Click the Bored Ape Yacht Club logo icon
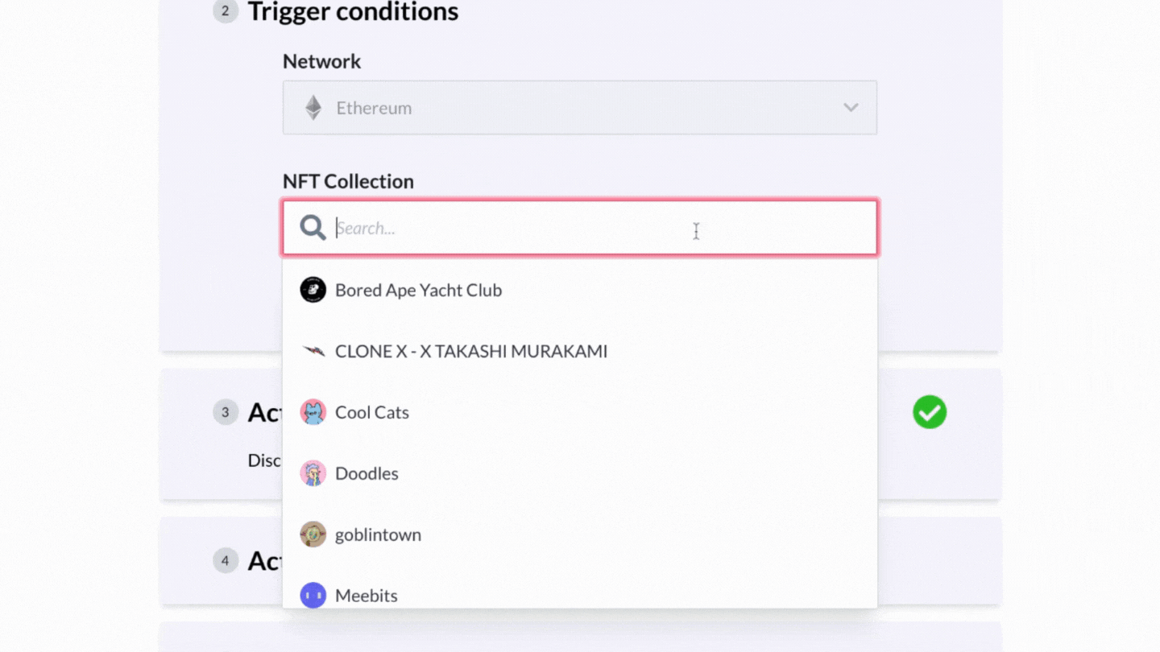Image resolution: width=1160 pixels, height=652 pixels. [313, 290]
